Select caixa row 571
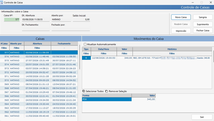Image resolution: width=214 pixels, height=121 pixels. (x=39, y=76)
